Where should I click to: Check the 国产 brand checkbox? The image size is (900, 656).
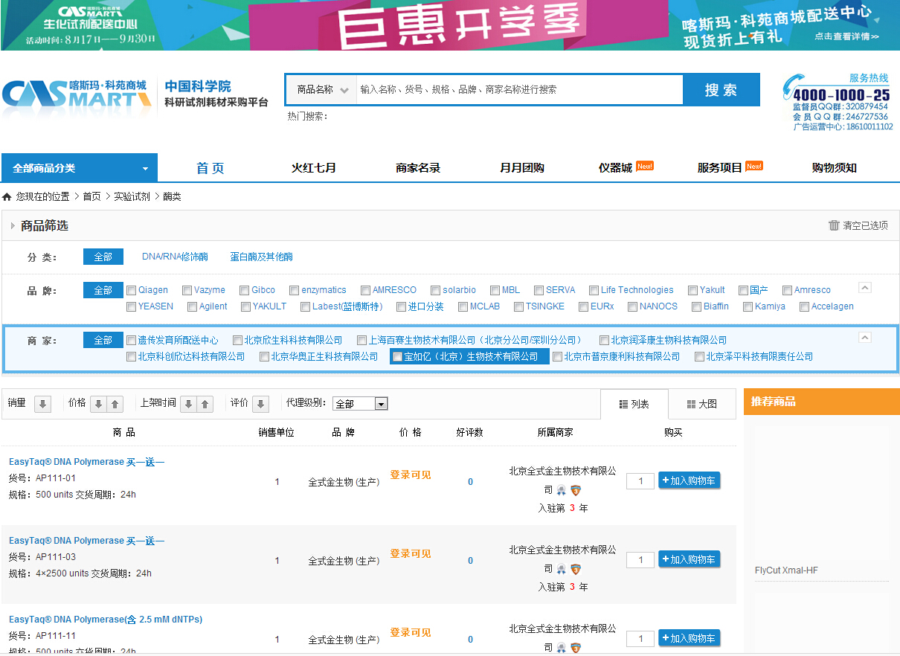click(x=743, y=291)
